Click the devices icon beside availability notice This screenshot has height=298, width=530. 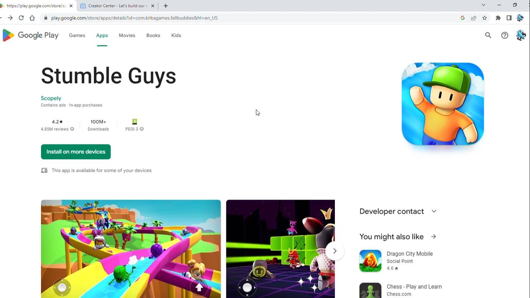pos(44,170)
